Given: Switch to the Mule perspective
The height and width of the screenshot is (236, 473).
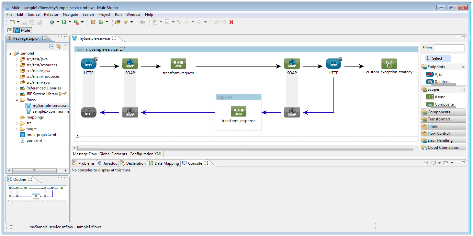Looking at the screenshot, I should click(x=23, y=30).
